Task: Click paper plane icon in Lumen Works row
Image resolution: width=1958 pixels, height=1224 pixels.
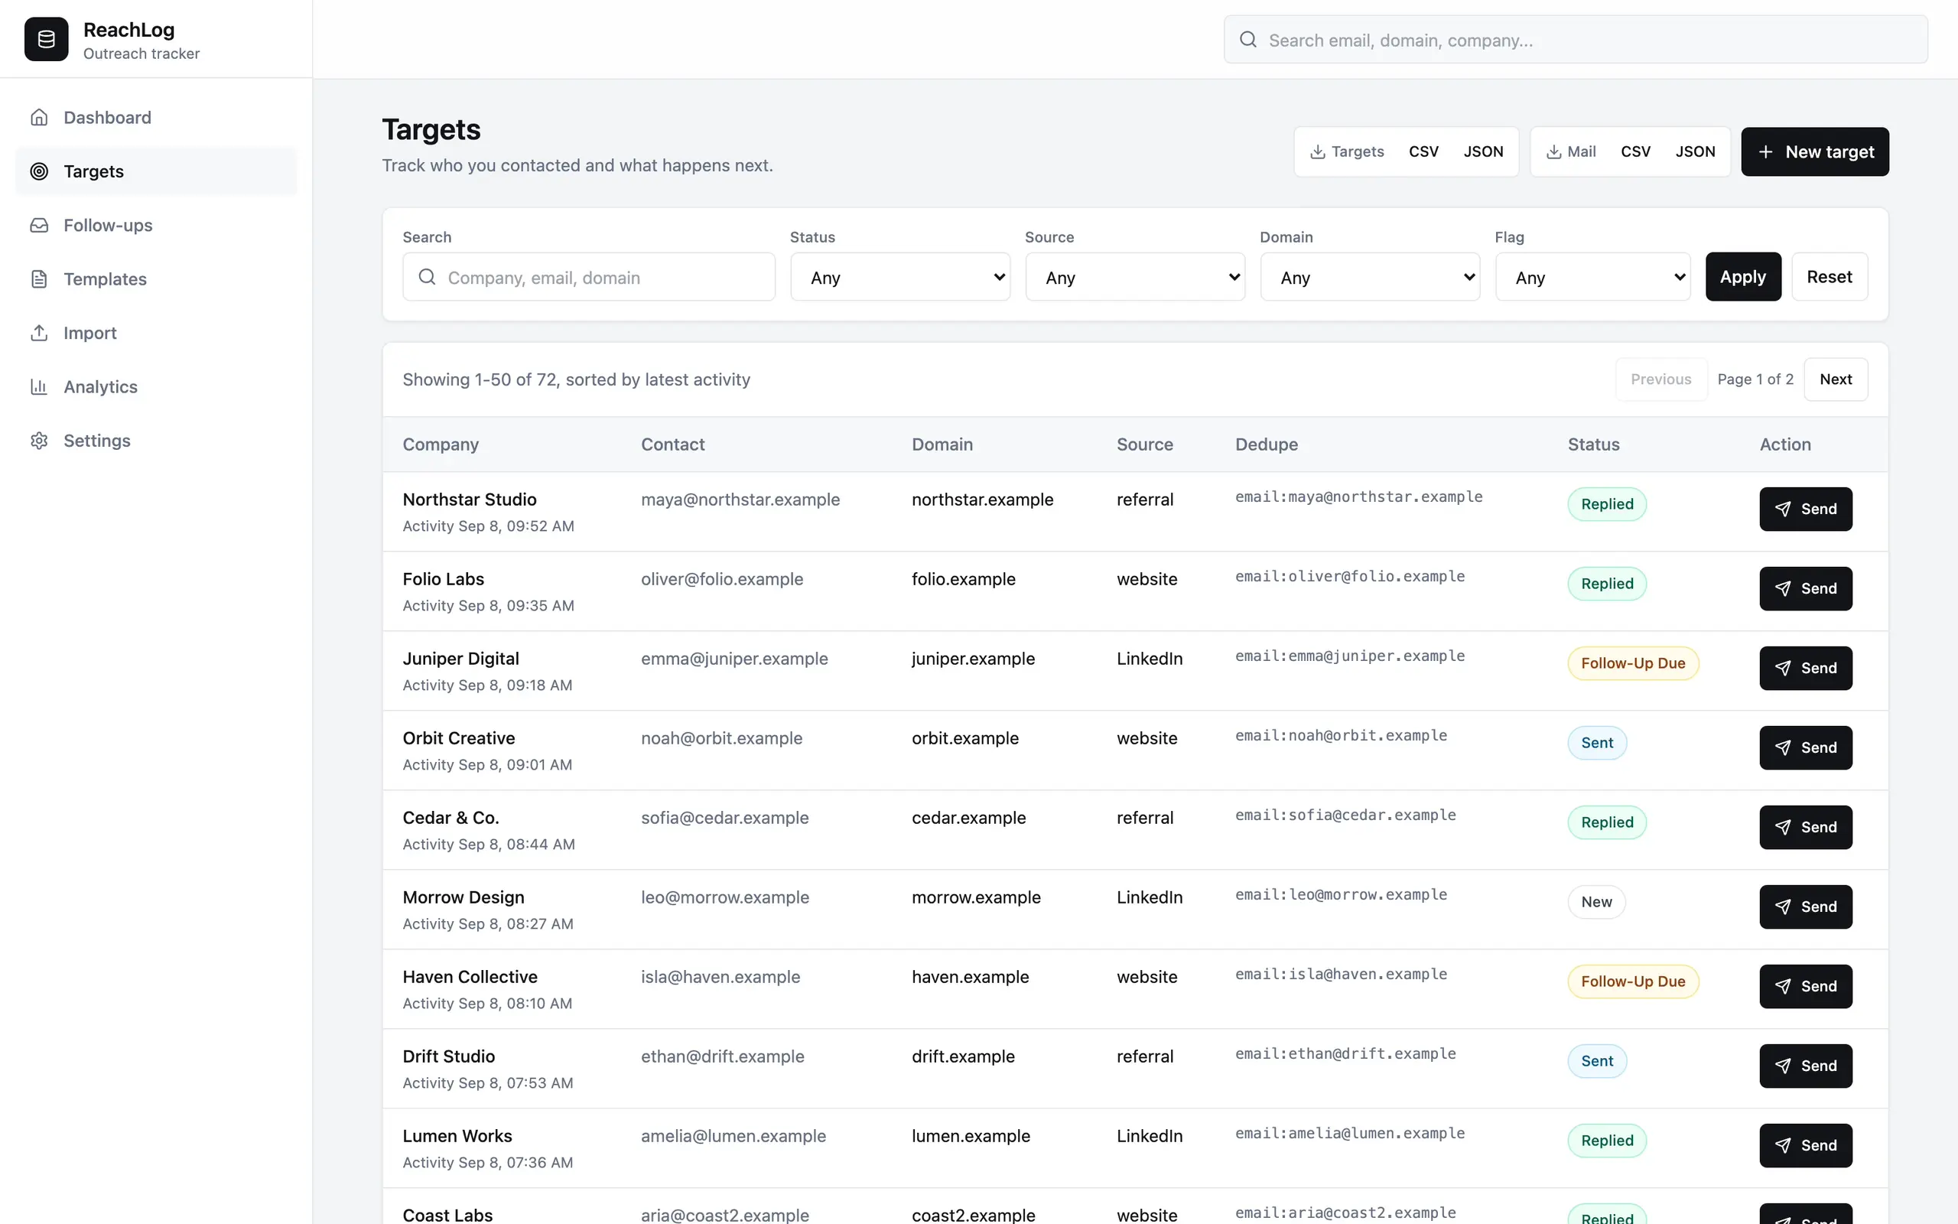Action: [1782, 1145]
